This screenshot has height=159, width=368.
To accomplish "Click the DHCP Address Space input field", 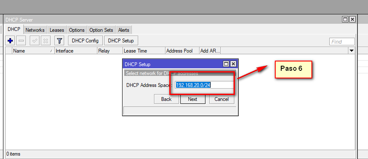I will tap(204, 85).
